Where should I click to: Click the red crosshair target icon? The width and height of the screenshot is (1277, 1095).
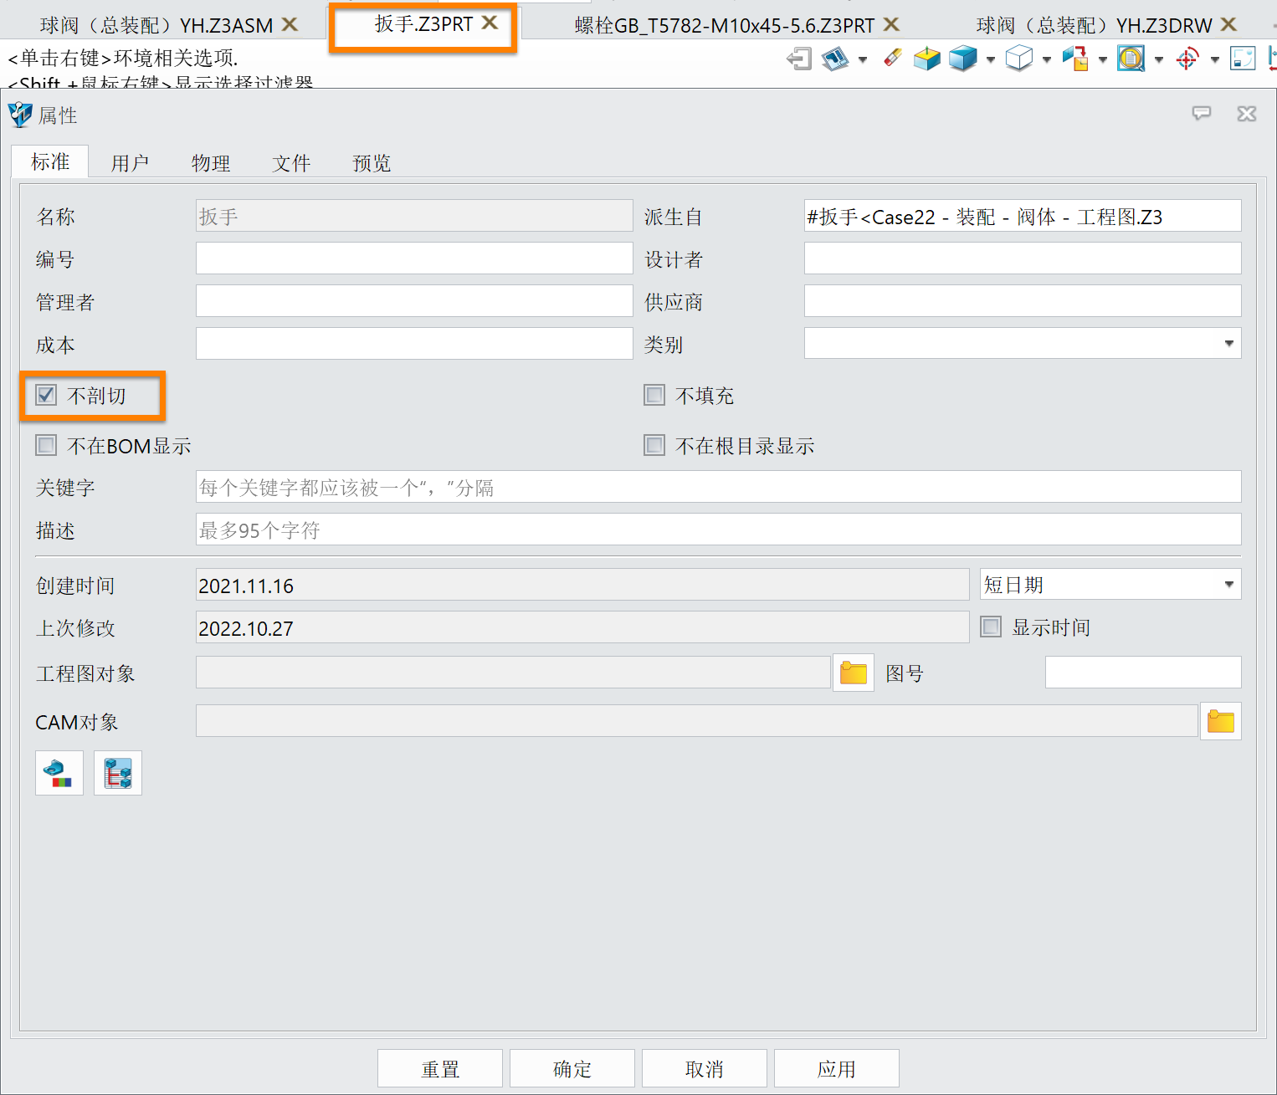(x=1187, y=59)
